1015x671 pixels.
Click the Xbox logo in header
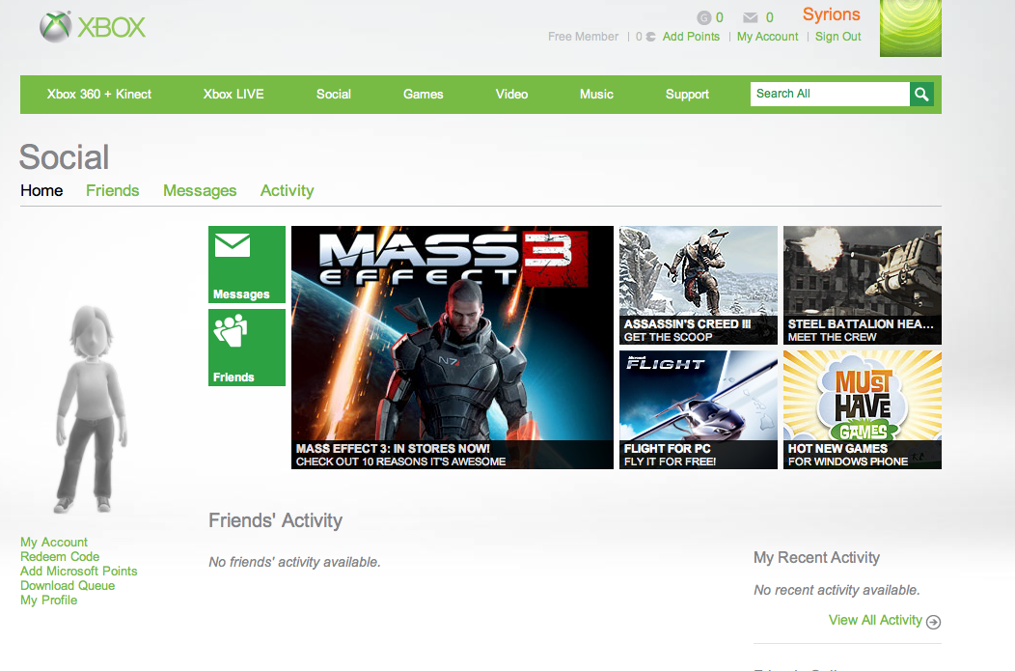click(93, 27)
